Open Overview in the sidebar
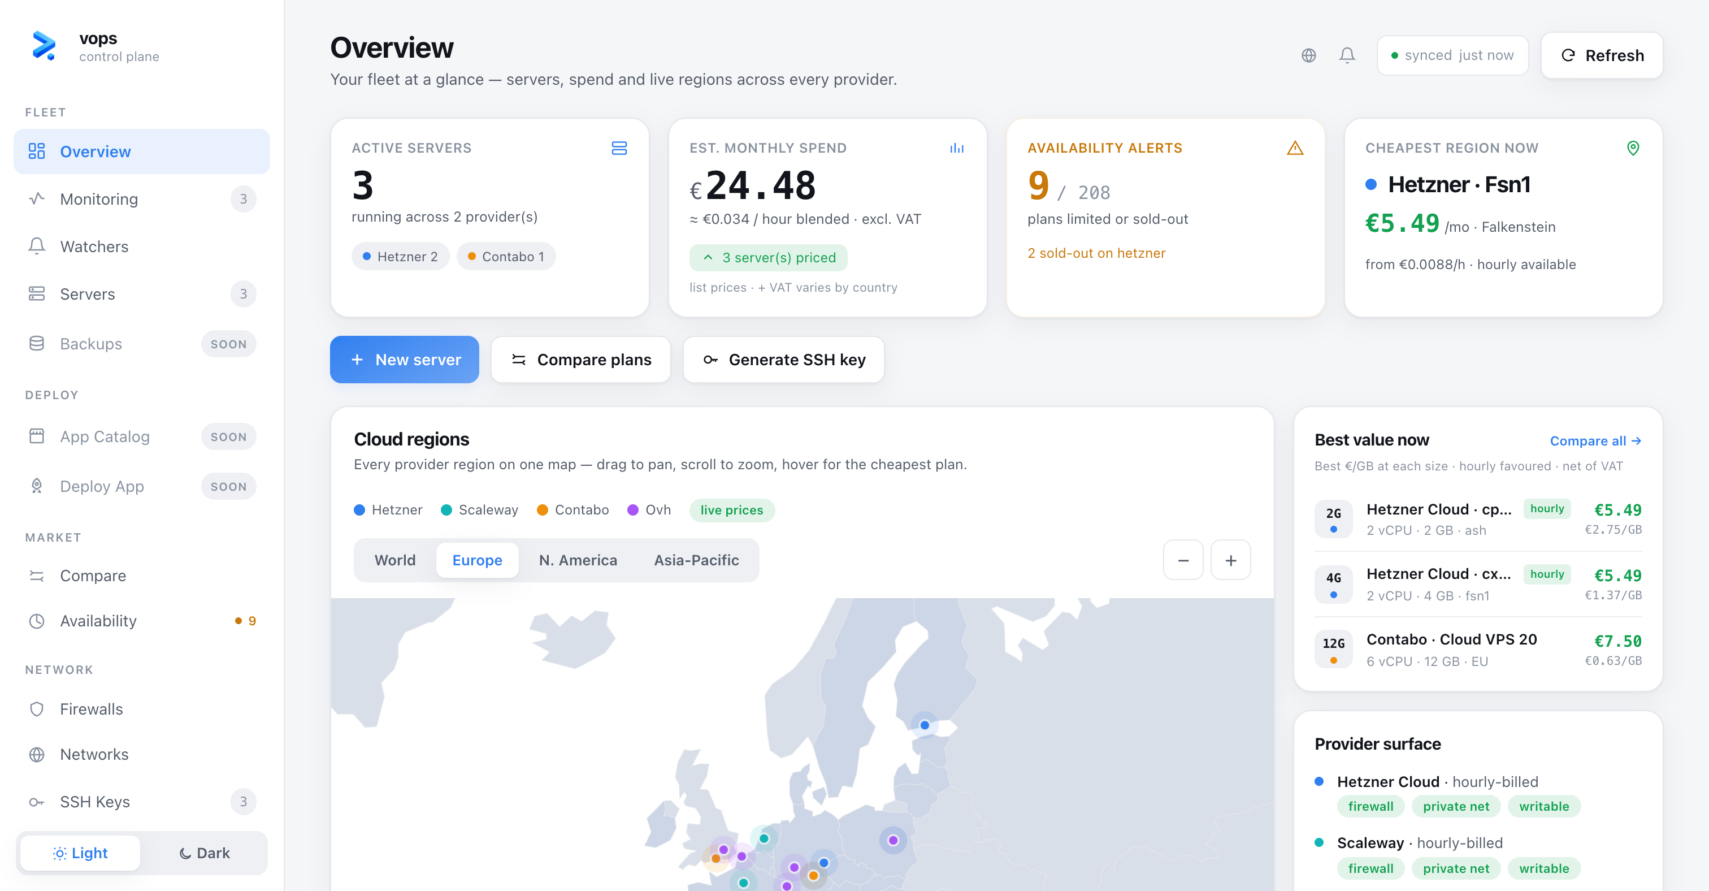Image resolution: width=1709 pixels, height=891 pixels. pos(141,152)
